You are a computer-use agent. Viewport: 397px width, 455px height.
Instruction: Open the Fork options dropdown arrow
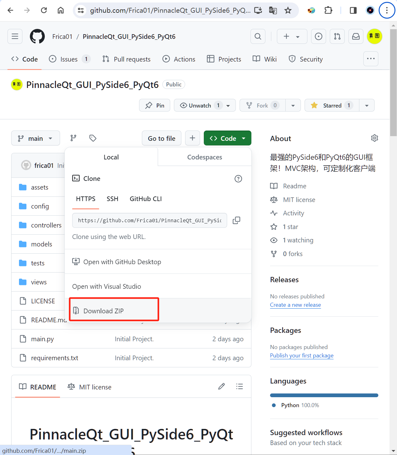(293, 105)
